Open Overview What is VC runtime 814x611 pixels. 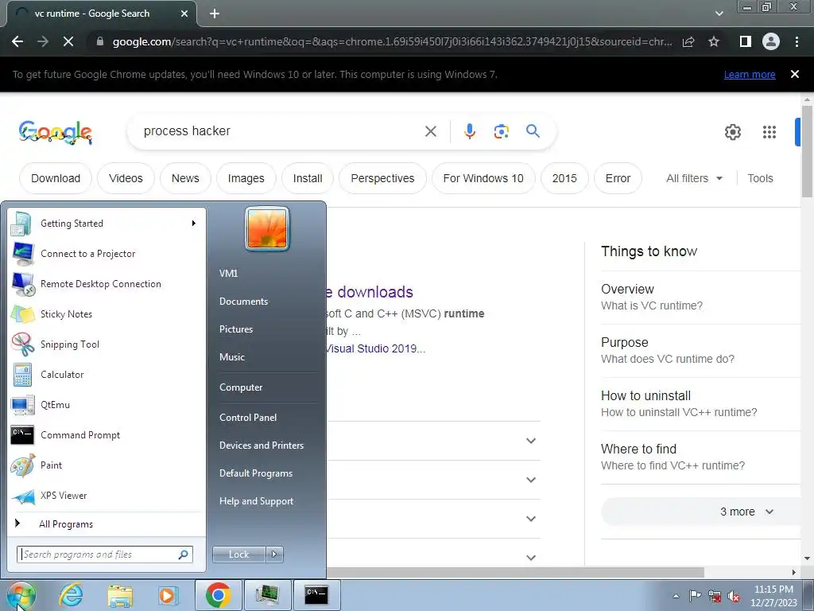701,298
